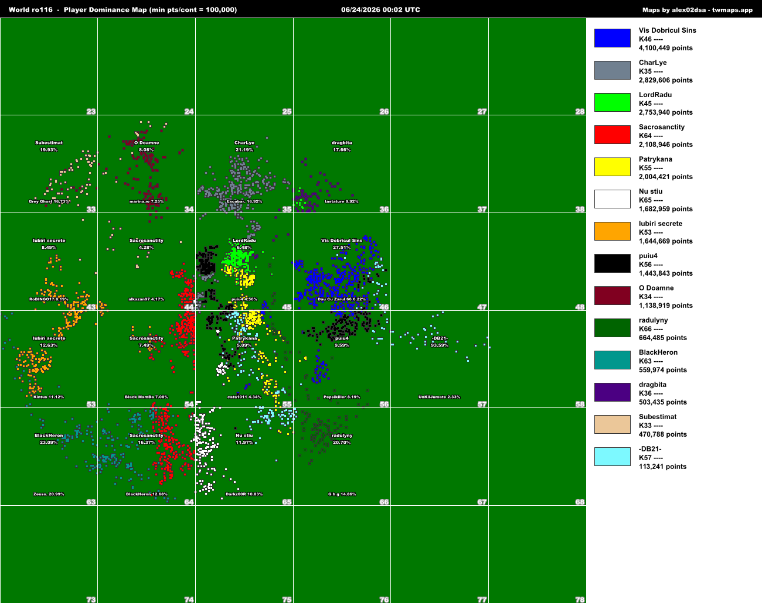The width and height of the screenshot is (762, 603).
Task: Click the "marina.ro 7.25%" map label
Action: tap(147, 201)
